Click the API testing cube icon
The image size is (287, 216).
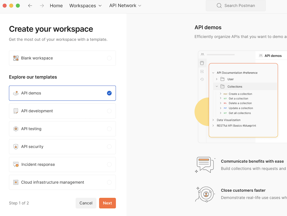pos(15,129)
